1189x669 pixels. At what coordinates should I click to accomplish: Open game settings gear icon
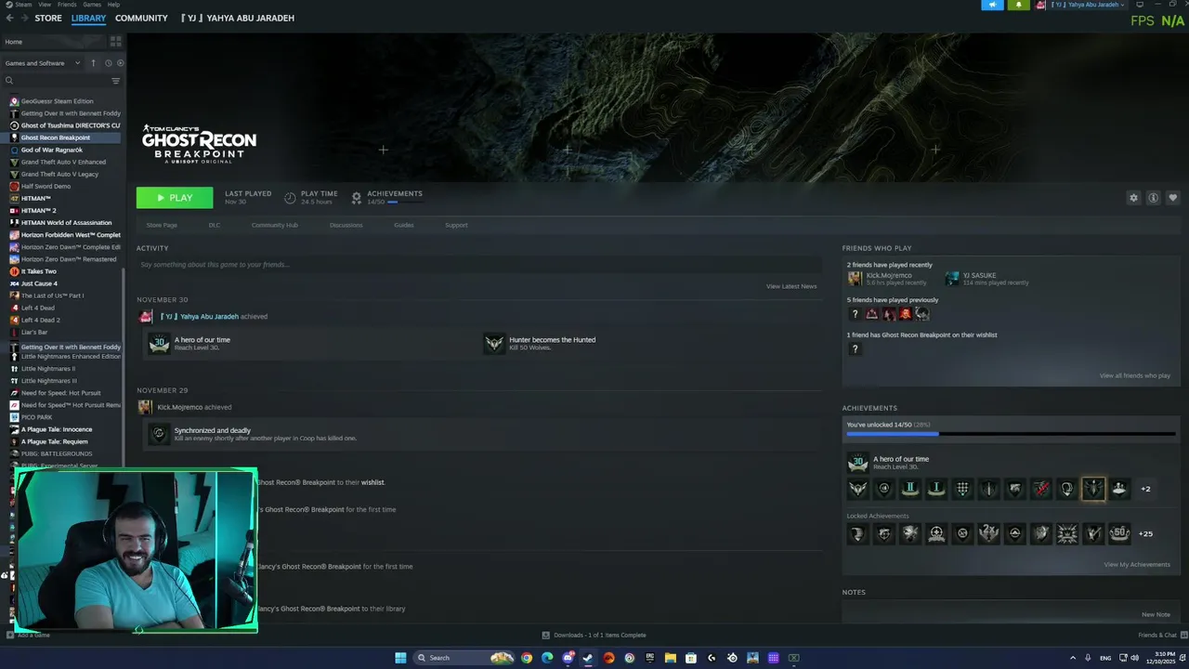coord(1133,198)
